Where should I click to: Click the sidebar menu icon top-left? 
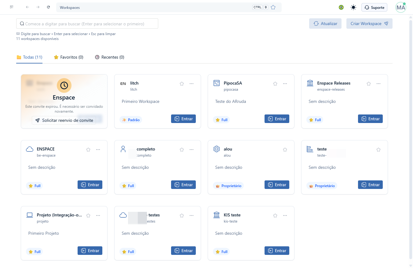click(12, 7)
